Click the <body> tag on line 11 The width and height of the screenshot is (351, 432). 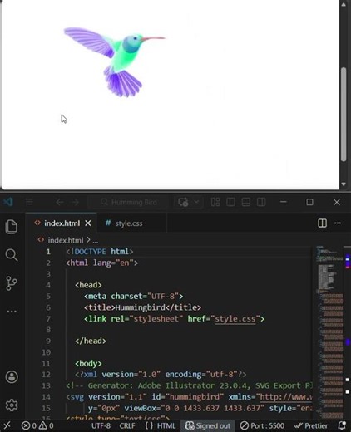click(88, 363)
